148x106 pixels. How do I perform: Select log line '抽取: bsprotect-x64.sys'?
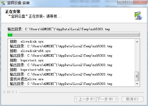[30, 70]
